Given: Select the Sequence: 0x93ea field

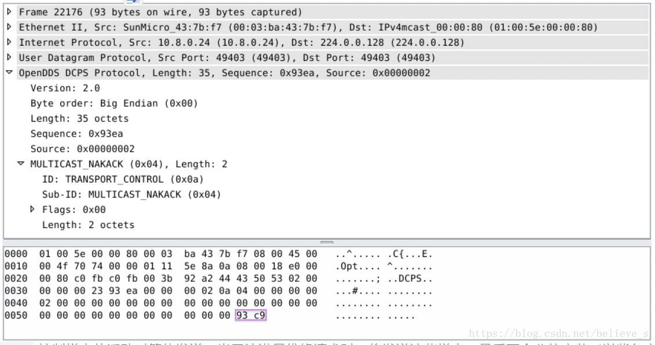Looking at the screenshot, I should point(77,134).
